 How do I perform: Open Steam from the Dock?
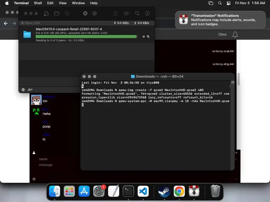click(x=165, y=191)
